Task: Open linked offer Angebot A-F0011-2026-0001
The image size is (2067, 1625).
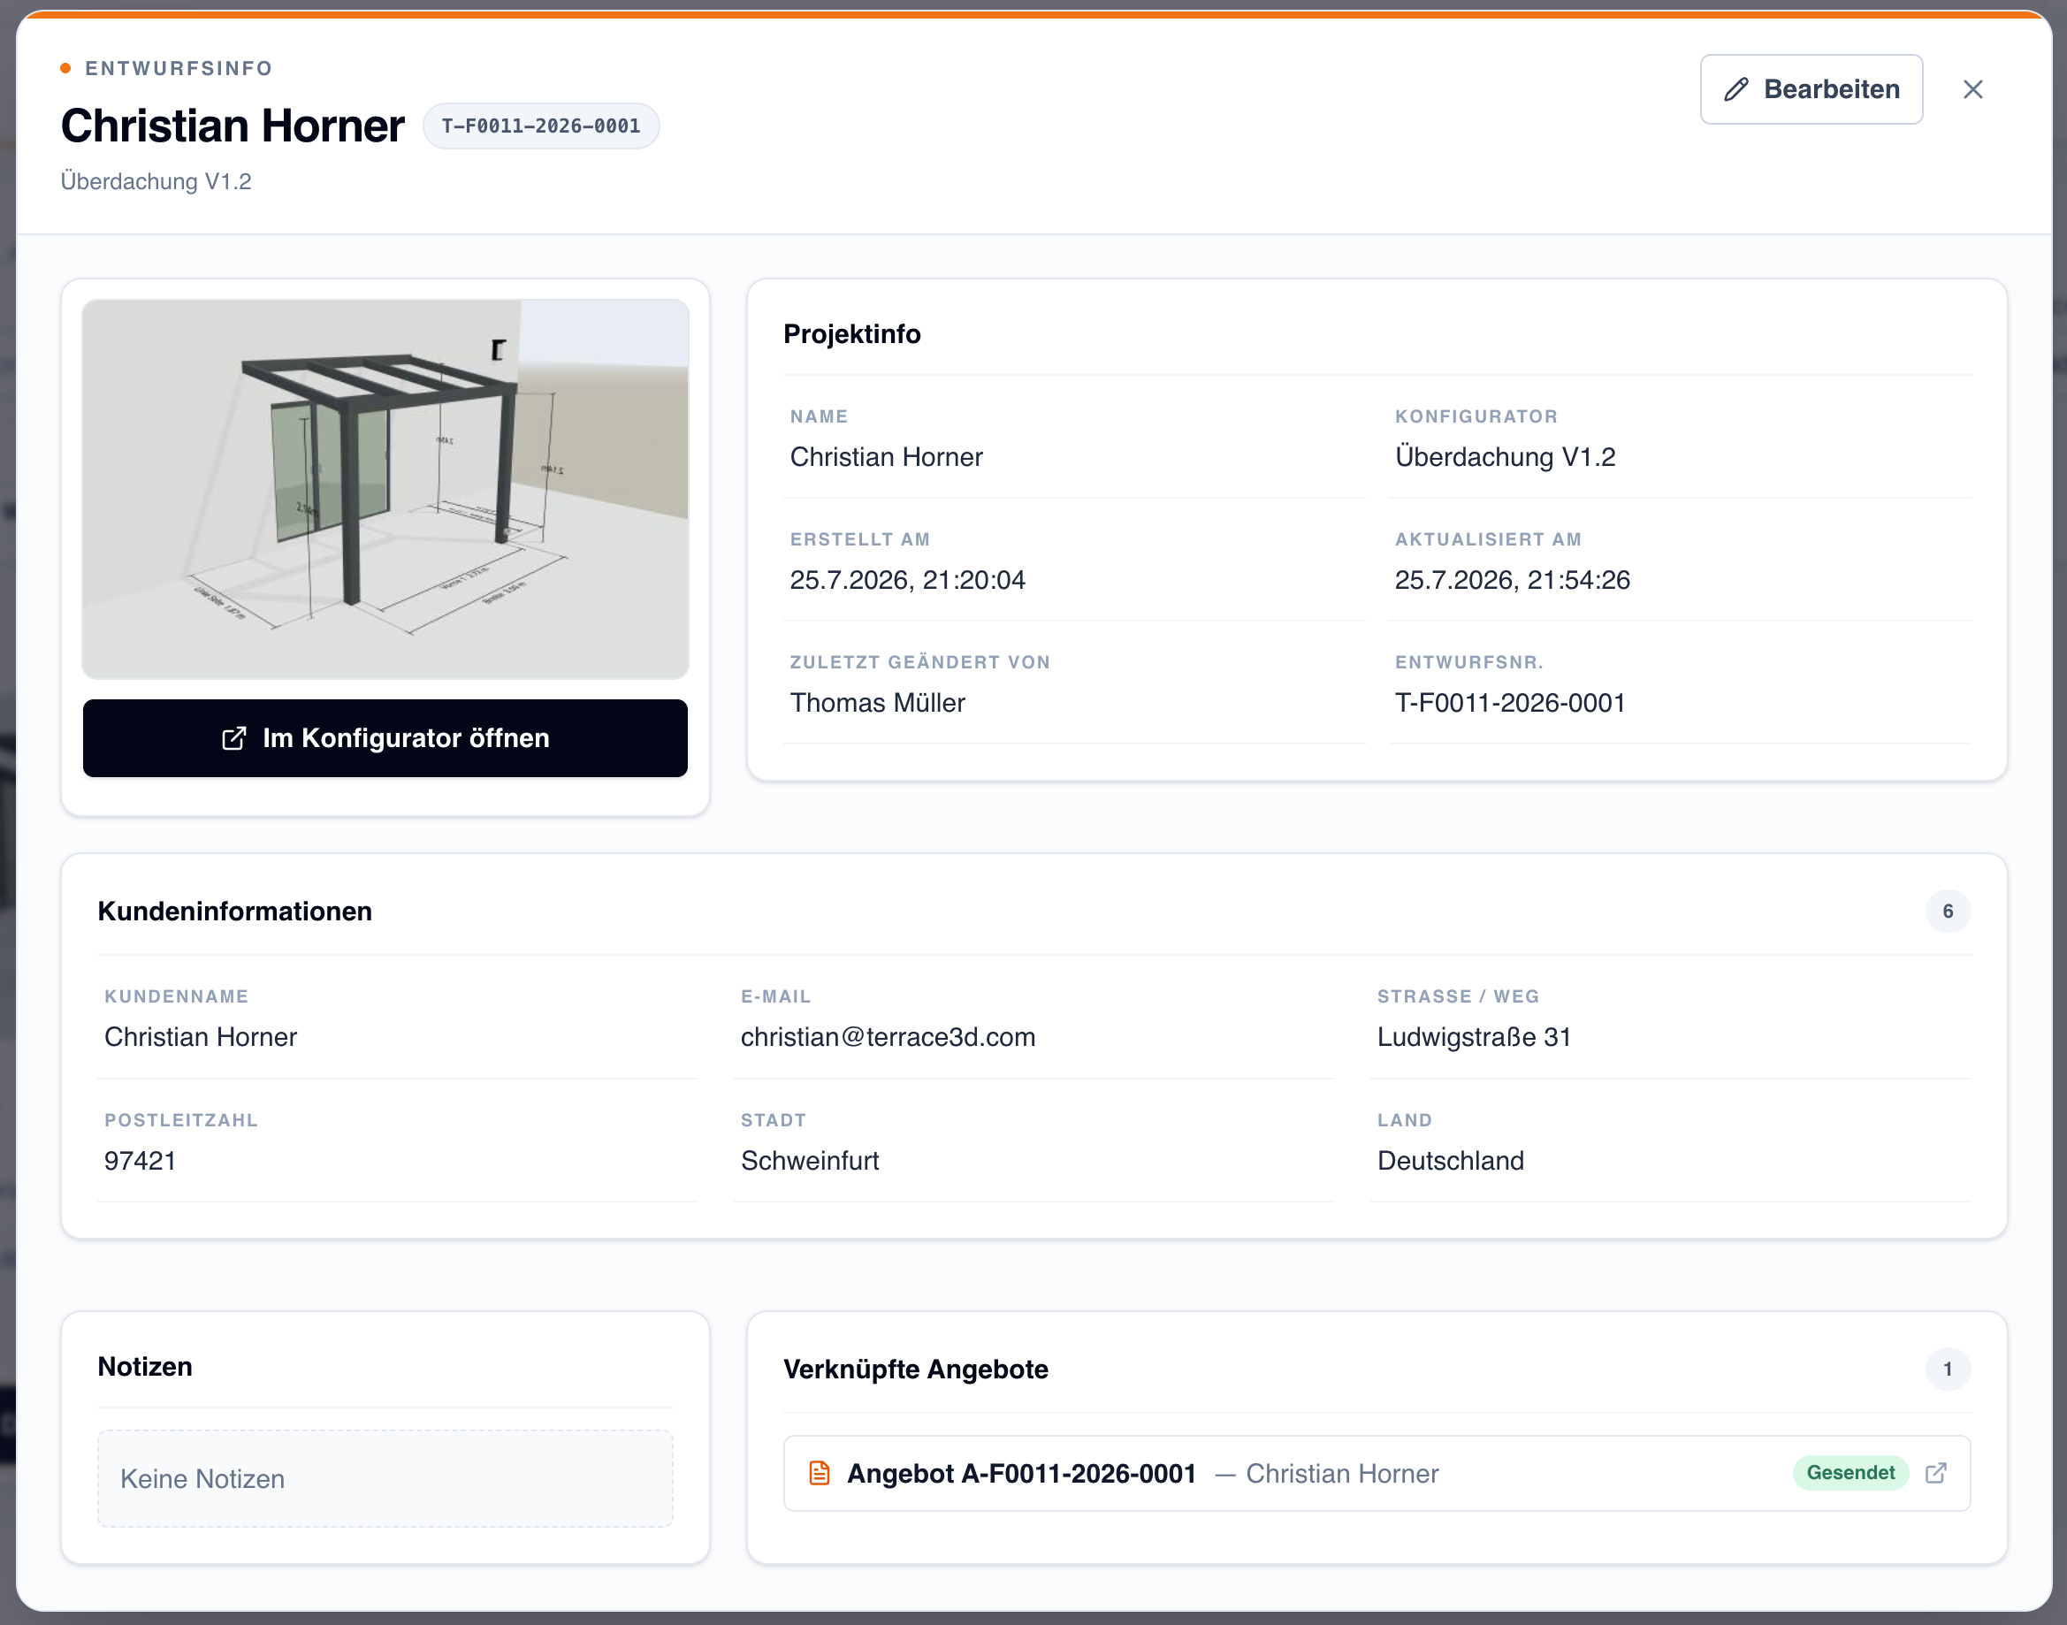Action: pos(1376,1473)
